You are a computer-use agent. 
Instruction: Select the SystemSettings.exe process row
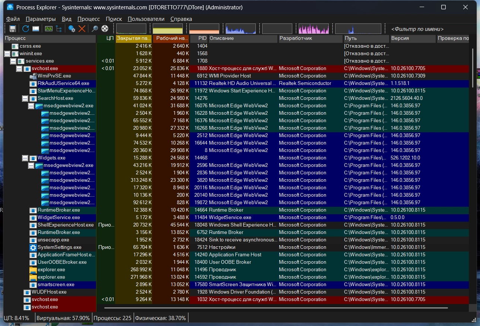59,247
